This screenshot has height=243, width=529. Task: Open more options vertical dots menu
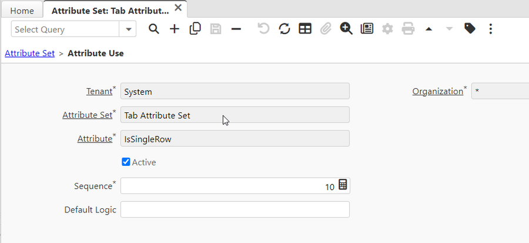pos(491,29)
